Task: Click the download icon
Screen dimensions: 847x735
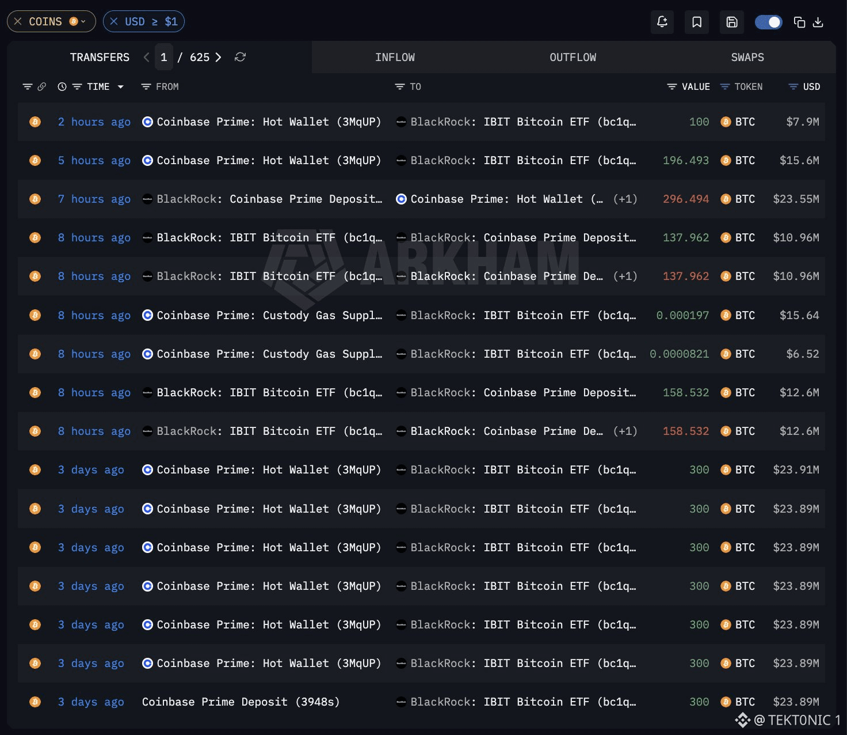Action: [818, 22]
